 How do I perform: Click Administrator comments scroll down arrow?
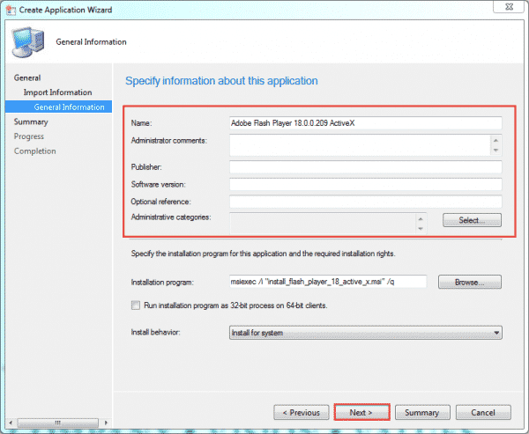pos(495,151)
